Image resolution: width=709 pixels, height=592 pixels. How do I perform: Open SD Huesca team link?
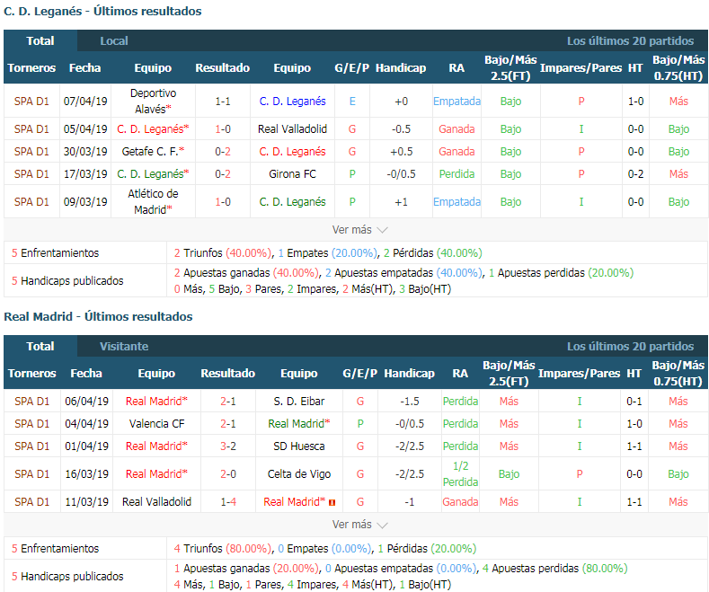point(299,446)
